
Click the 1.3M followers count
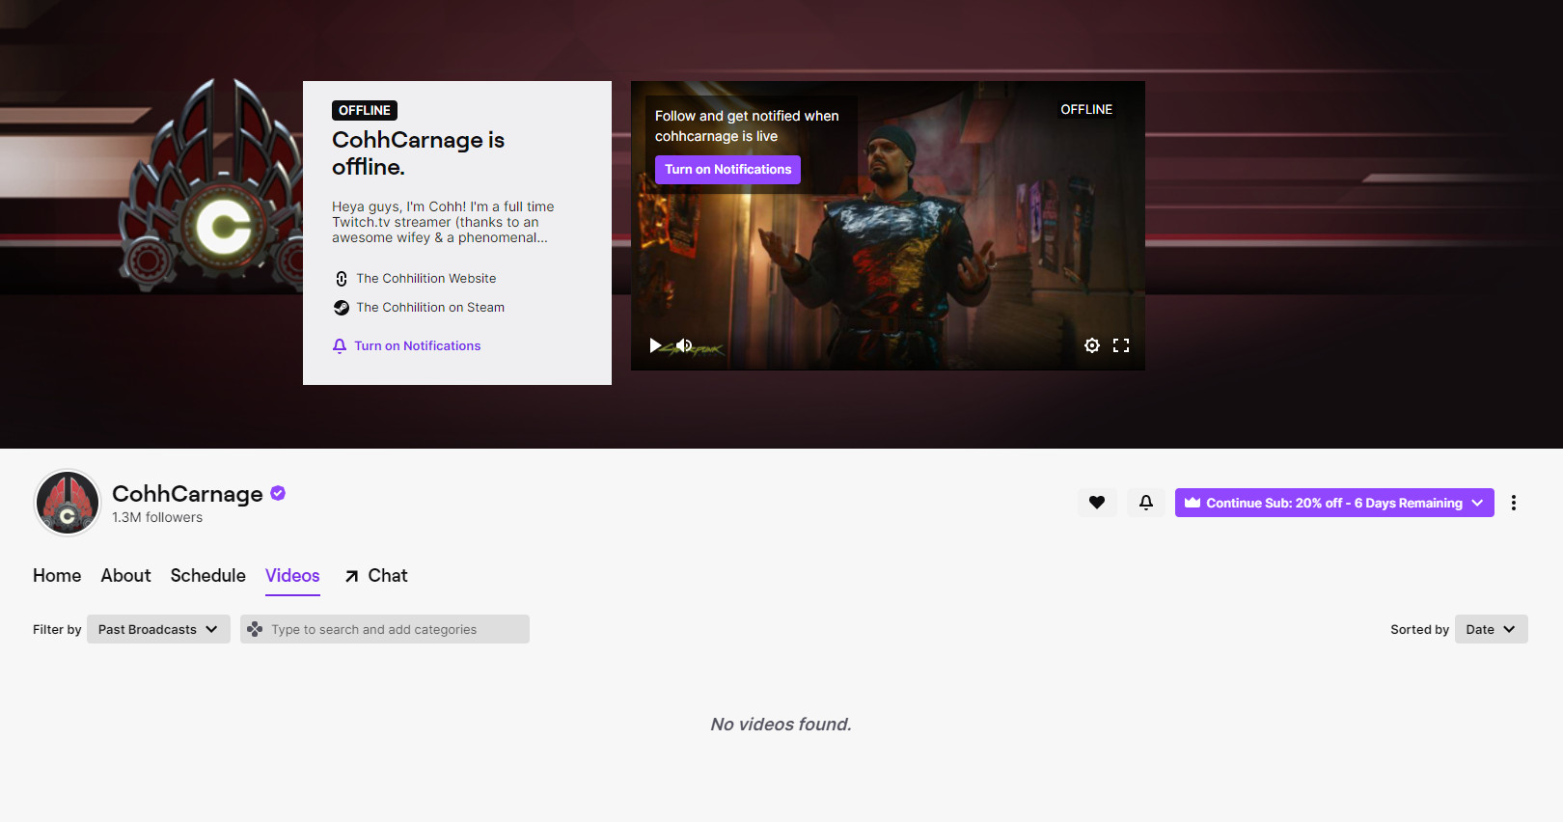click(x=157, y=518)
